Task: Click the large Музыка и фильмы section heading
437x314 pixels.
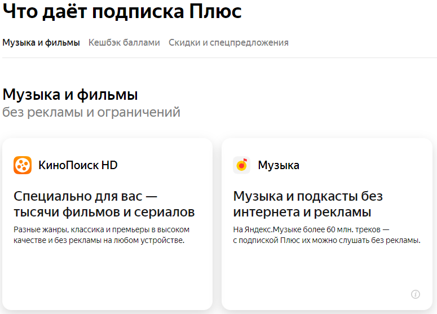Action: click(70, 94)
